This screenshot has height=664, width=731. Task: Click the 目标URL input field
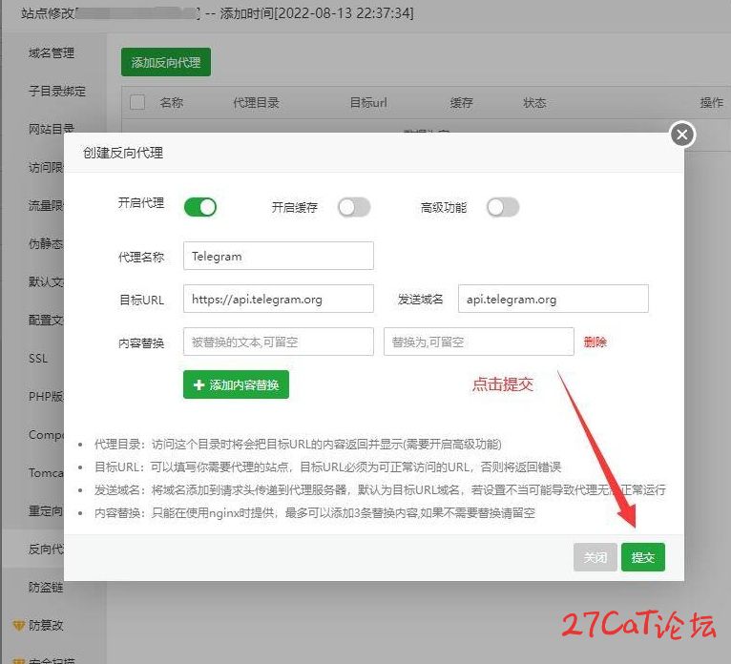click(x=279, y=299)
